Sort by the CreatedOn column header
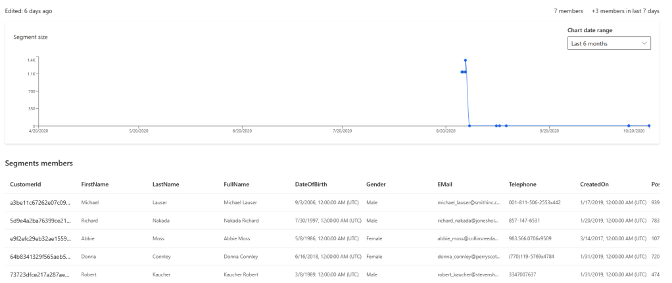 pyautogui.click(x=596, y=185)
